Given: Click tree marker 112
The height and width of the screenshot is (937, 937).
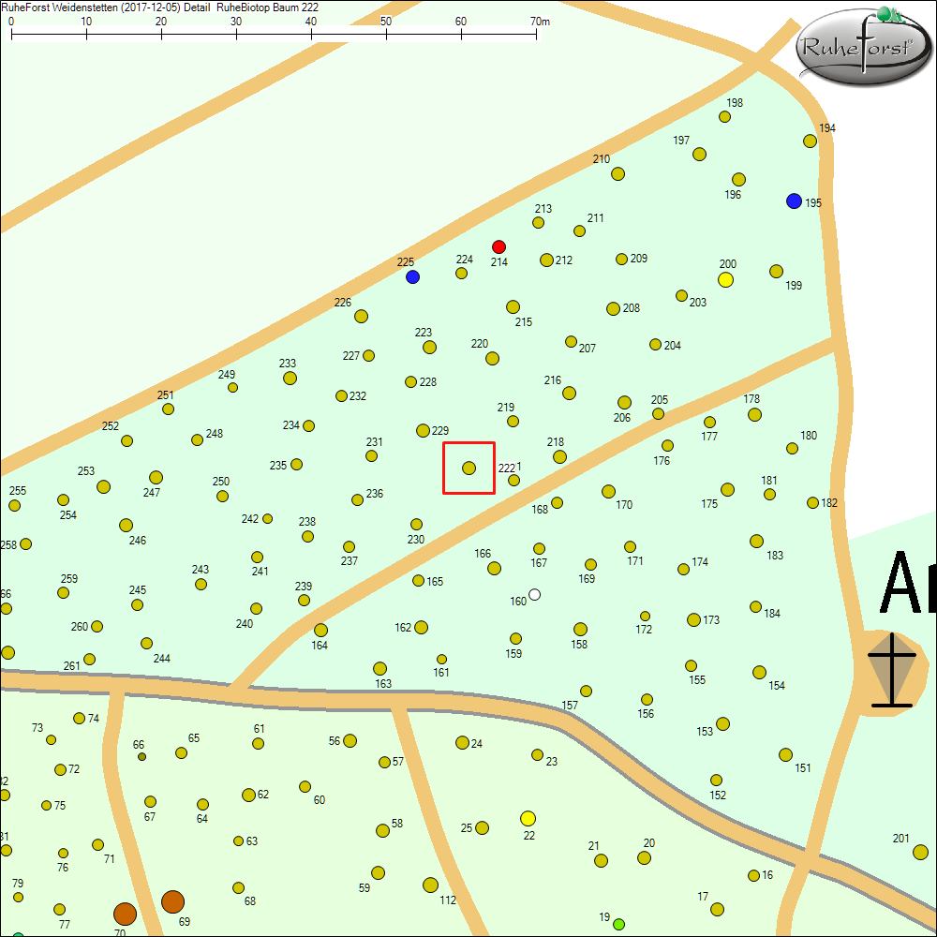Looking at the screenshot, I should 430,885.
